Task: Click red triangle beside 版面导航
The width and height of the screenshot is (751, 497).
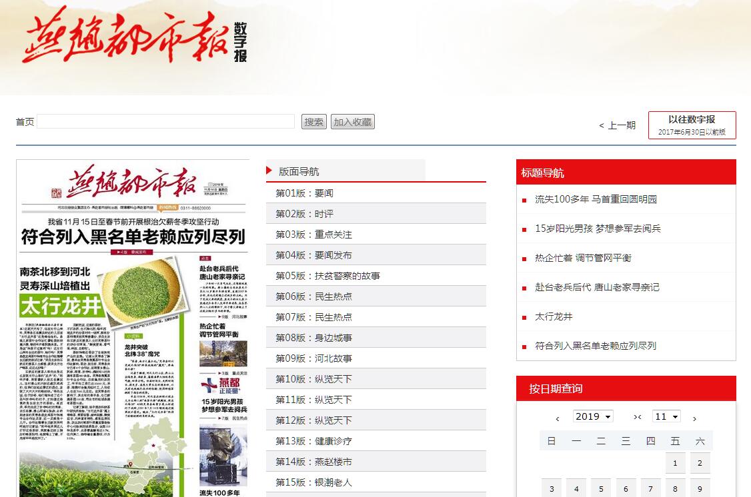Action: click(x=269, y=171)
